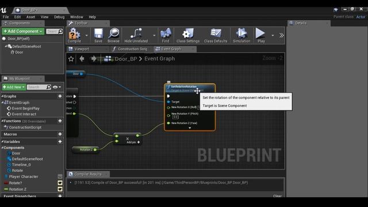The width and height of the screenshot is (368, 207).
Task: Switch to the Viewport tab
Action: tap(82, 49)
